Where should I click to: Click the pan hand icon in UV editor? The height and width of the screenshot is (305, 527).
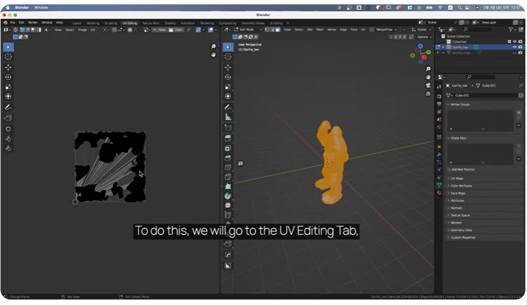(x=213, y=55)
